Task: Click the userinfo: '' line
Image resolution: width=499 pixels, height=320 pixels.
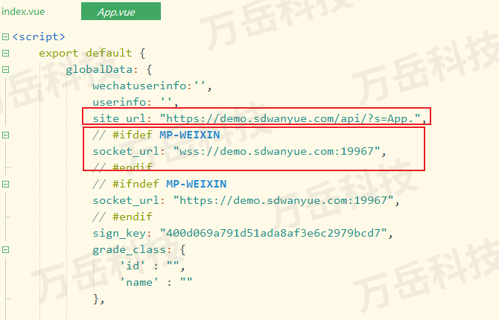Action: tap(136, 102)
